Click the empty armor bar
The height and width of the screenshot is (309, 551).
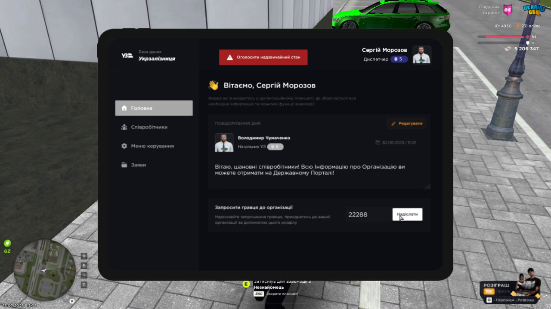501,43
